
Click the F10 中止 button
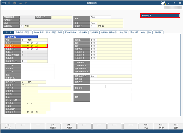(x=145, y=126)
